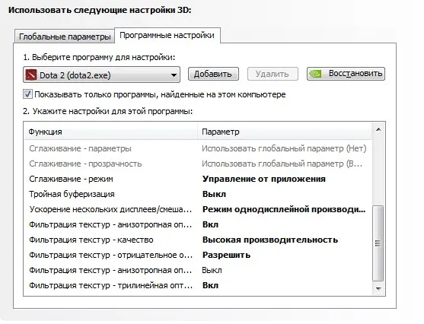Click the Dota 2 program icon
Image resolution: width=424 pixels, height=324 pixels.
[30, 75]
